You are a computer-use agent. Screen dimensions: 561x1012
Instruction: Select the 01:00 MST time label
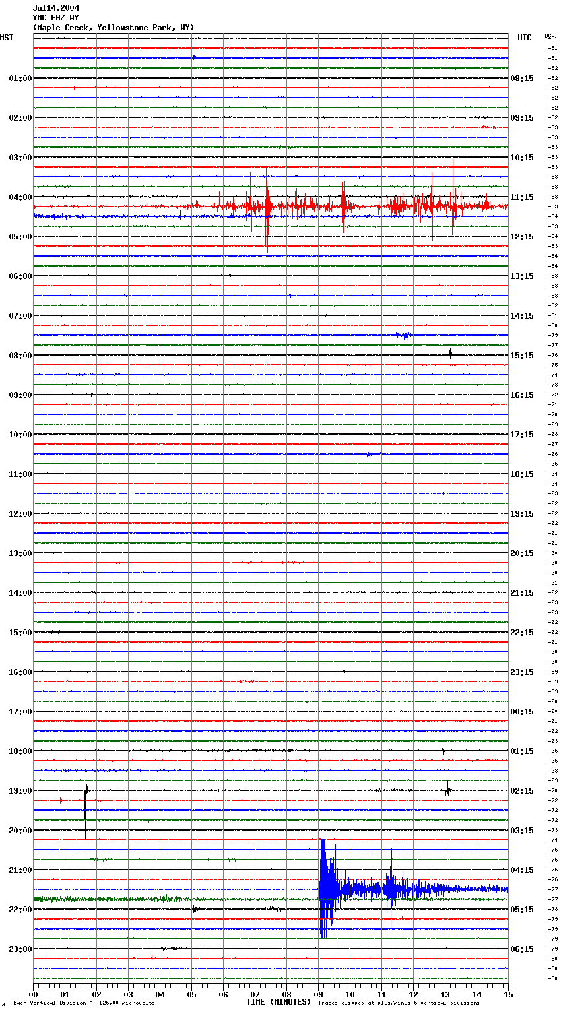point(20,79)
